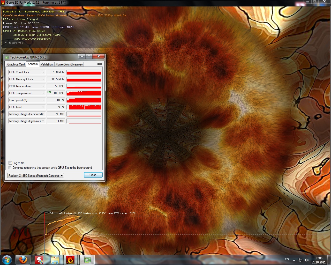The height and width of the screenshot is (265, 331).
Task: Open the Windows Start menu
Action: (x=7, y=260)
